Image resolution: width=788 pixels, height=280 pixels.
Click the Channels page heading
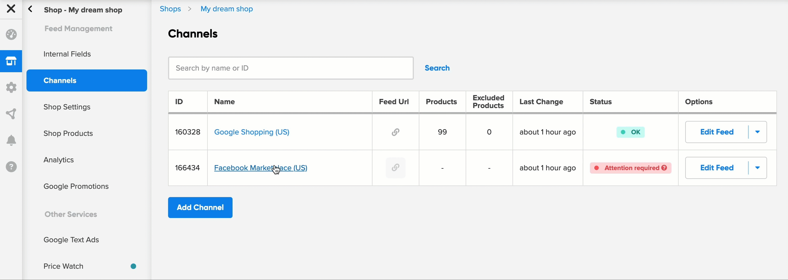coord(193,34)
